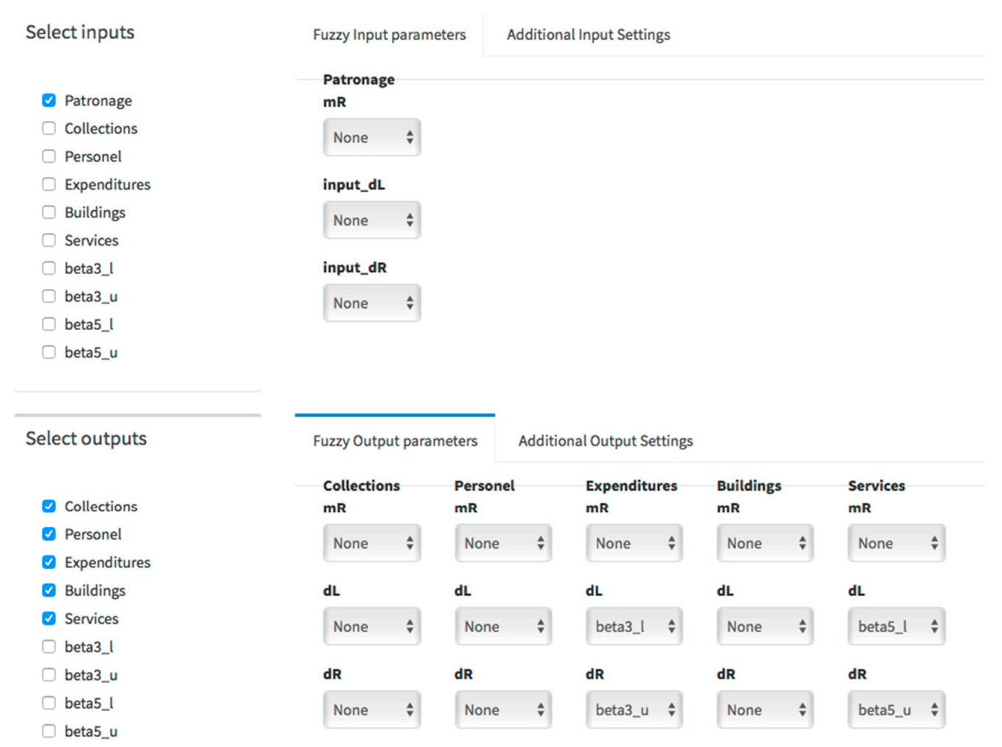Enable beta5_u in Select outputs
The image size is (1002, 747).
point(49,731)
